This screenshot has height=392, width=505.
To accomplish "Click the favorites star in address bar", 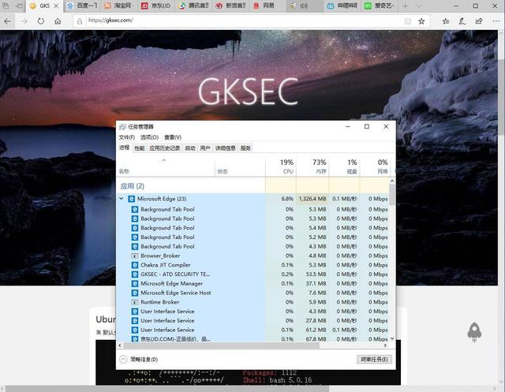I will pos(421,21).
